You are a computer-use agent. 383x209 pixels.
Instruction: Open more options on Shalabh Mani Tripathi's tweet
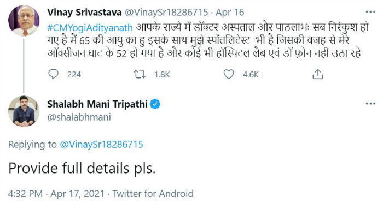pyautogui.click(x=370, y=104)
